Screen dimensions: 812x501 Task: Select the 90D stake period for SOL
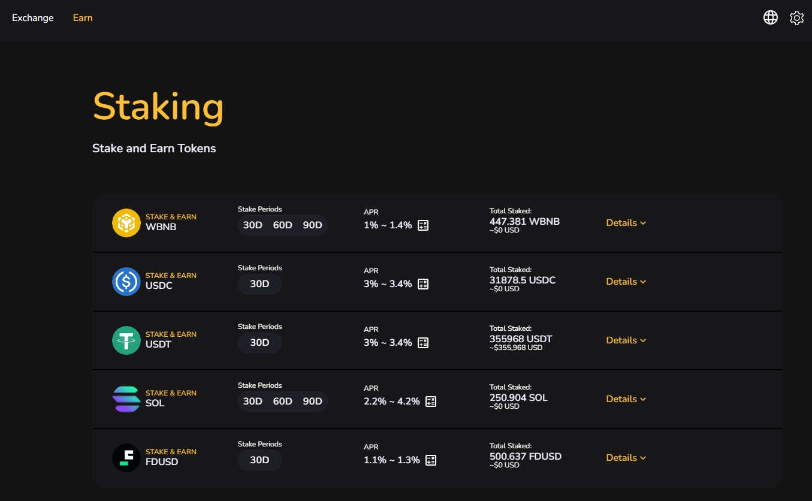(x=312, y=402)
